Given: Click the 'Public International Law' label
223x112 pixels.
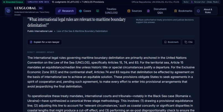Looking at the screenshot, I should 40,31.
